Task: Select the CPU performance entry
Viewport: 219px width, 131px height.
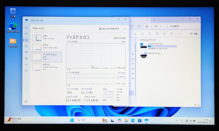Action: pos(46,38)
